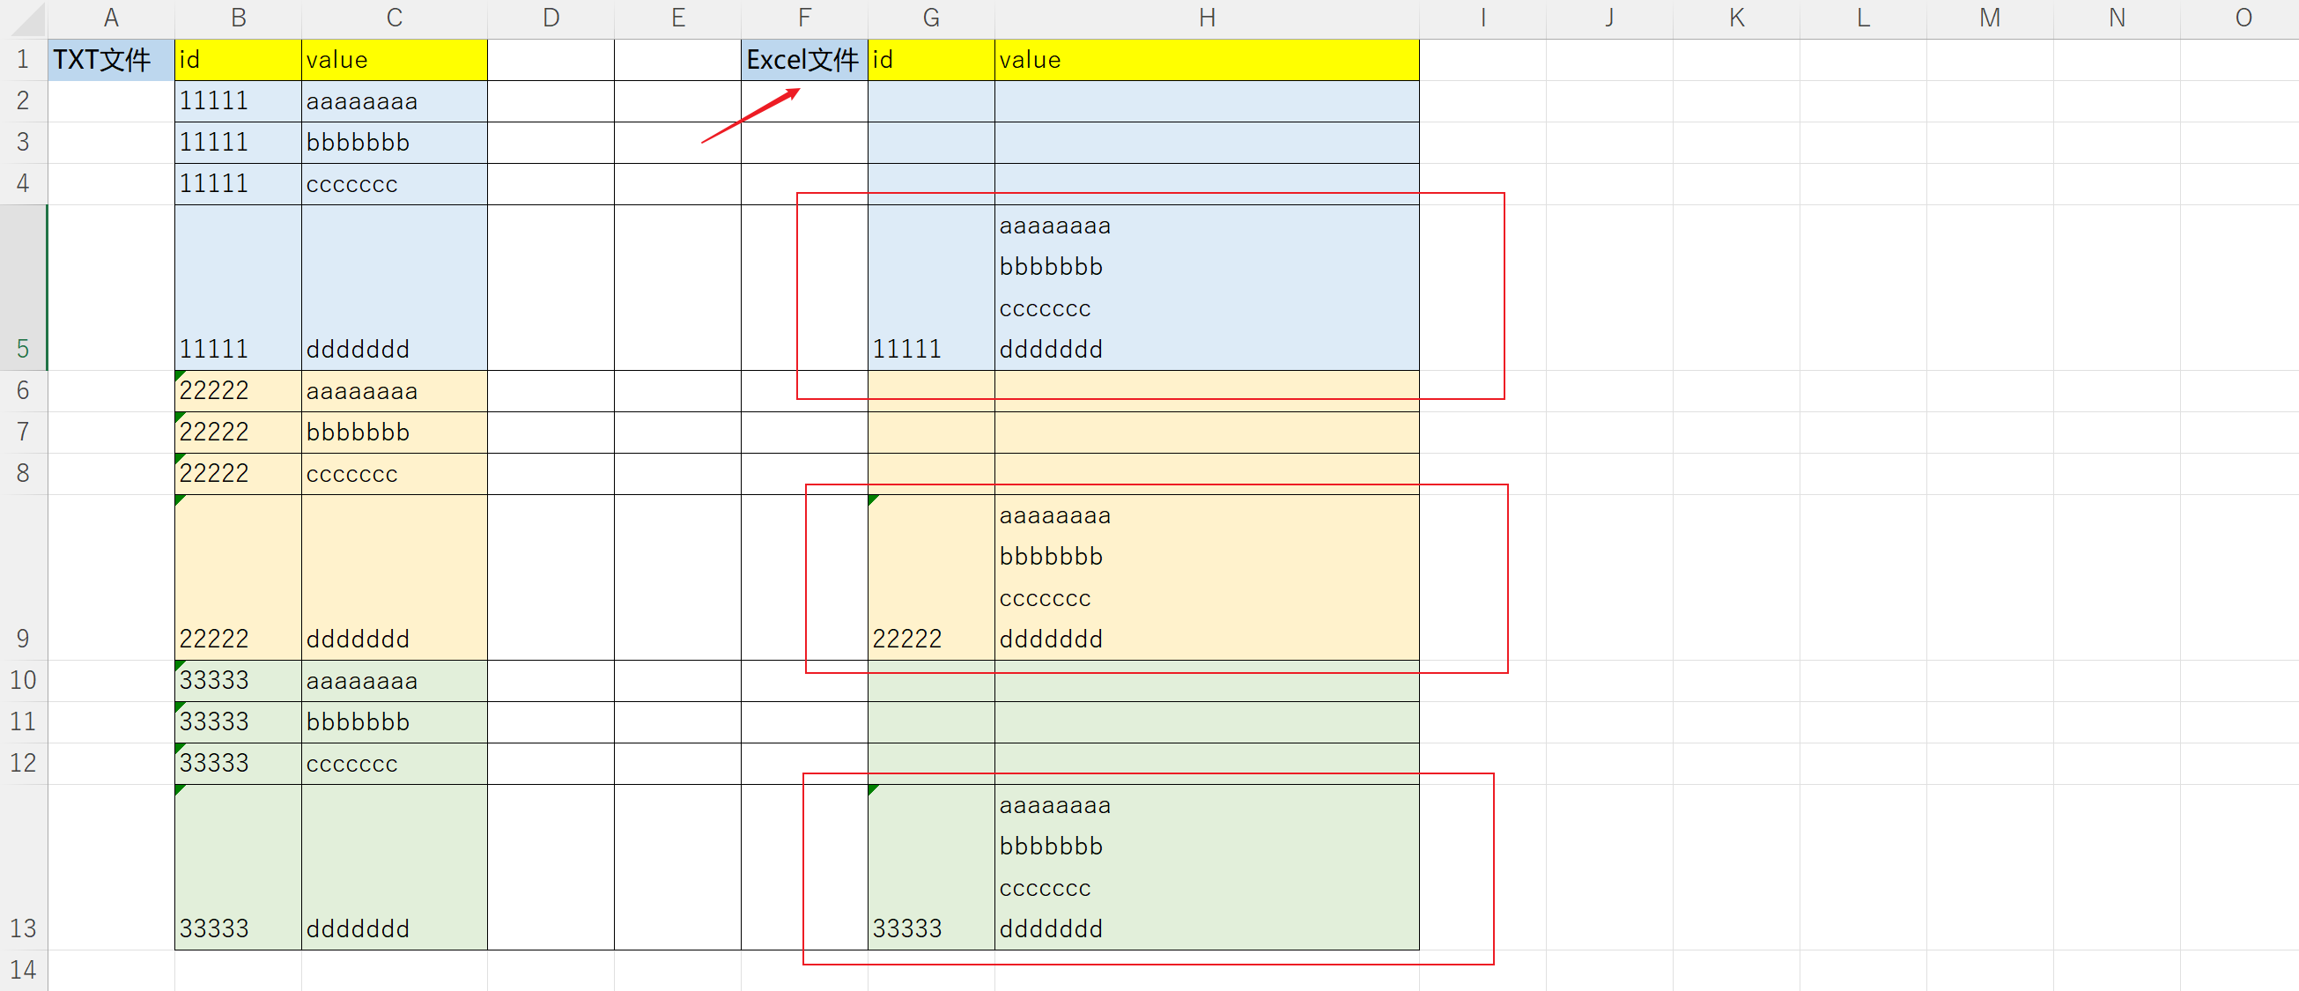Select column M header

coord(1989,18)
